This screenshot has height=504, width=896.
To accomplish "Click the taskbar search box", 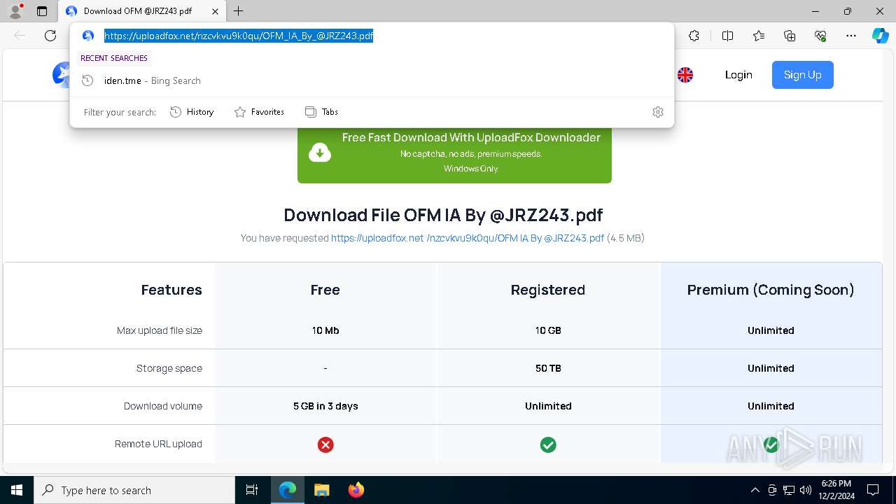I will [x=134, y=490].
